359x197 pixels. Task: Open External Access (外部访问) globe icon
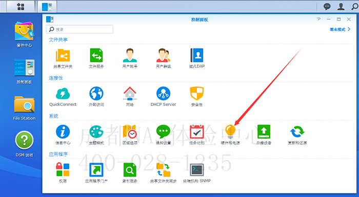96,93
